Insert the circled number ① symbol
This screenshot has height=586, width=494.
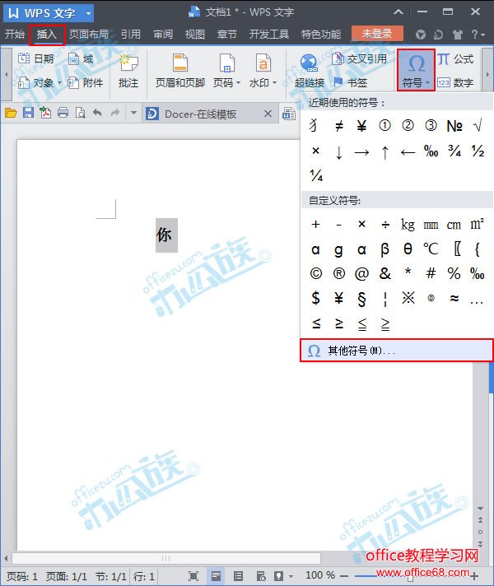pos(384,126)
